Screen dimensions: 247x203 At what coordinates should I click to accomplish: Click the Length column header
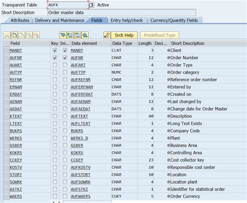(x=145, y=44)
